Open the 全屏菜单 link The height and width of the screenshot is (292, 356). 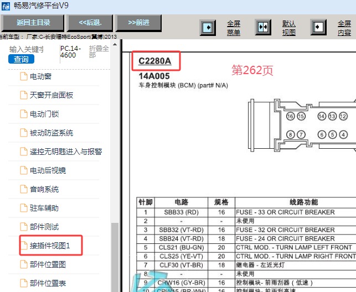tap(234, 28)
